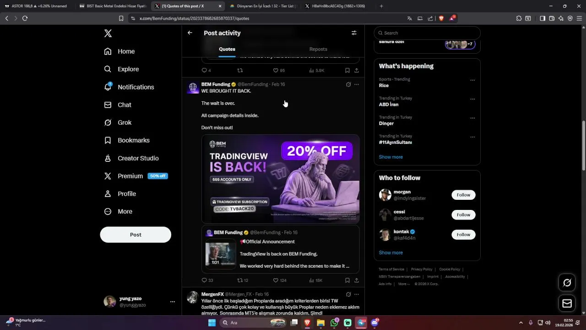Open Brave Wallet icon
Viewport: 586px width, 330px height.
click(x=552, y=18)
